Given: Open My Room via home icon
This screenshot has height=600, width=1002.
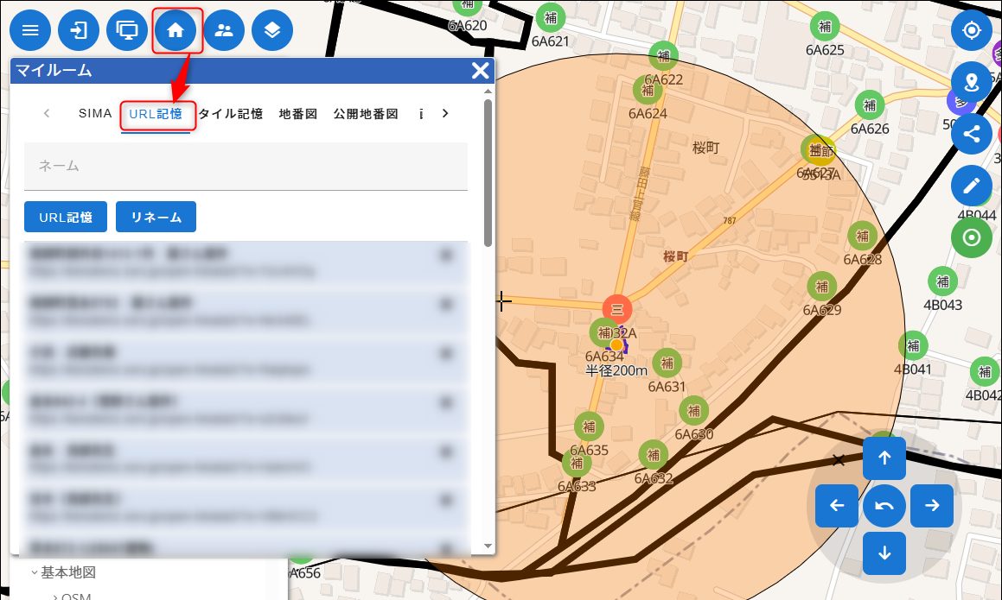Looking at the screenshot, I should tap(176, 31).
